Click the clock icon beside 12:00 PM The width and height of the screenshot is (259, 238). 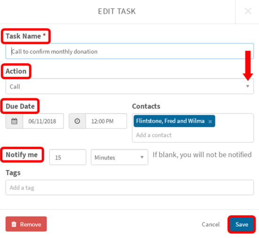pyautogui.click(x=77, y=121)
